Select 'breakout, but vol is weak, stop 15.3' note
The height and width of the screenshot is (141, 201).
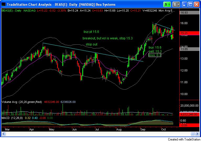point(107,38)
